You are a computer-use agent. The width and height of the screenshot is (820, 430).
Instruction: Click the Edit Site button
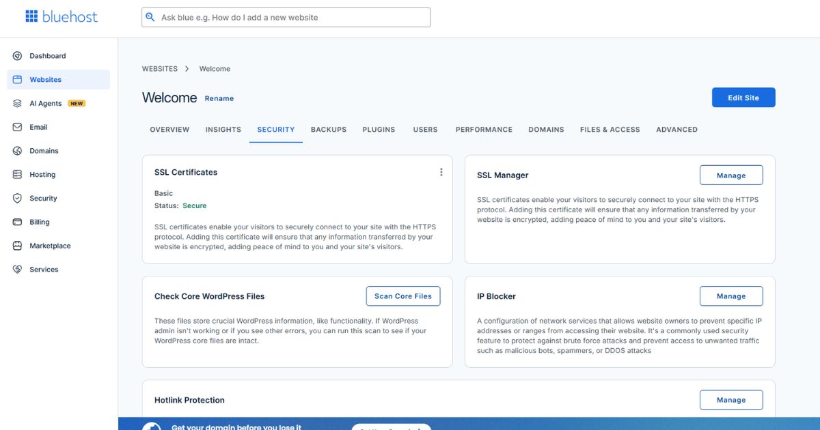[x=743, y=98]
